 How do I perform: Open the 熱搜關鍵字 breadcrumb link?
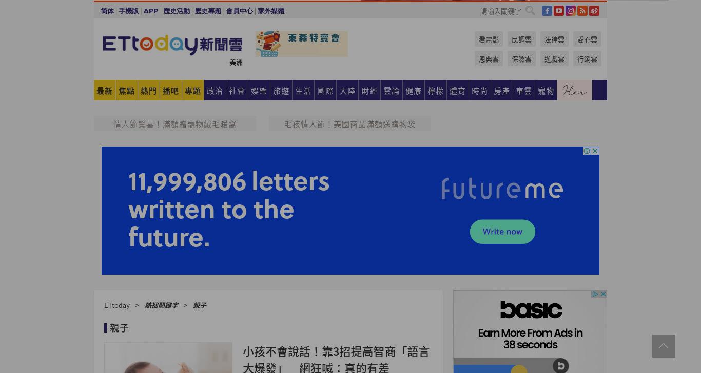coord(161,305)
